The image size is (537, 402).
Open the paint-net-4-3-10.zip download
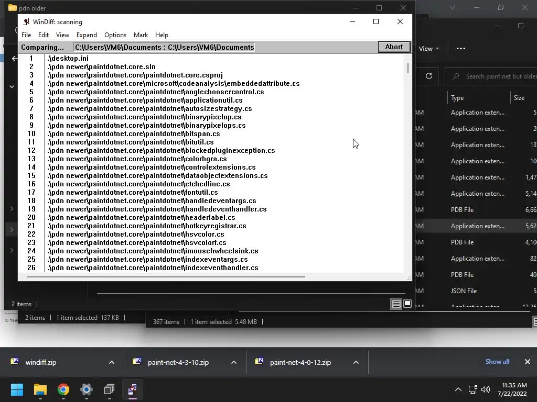[x=178, y=362]
